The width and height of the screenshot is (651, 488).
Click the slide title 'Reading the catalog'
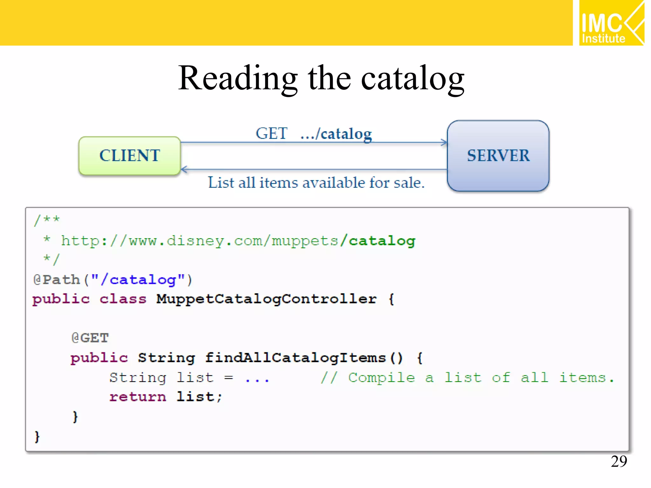(321, 79)
